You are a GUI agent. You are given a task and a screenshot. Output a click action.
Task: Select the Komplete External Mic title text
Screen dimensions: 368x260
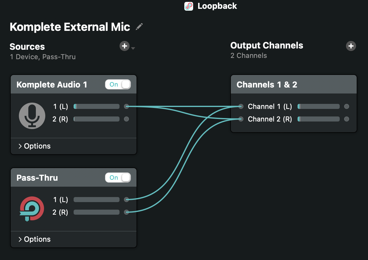pos(70,27)
